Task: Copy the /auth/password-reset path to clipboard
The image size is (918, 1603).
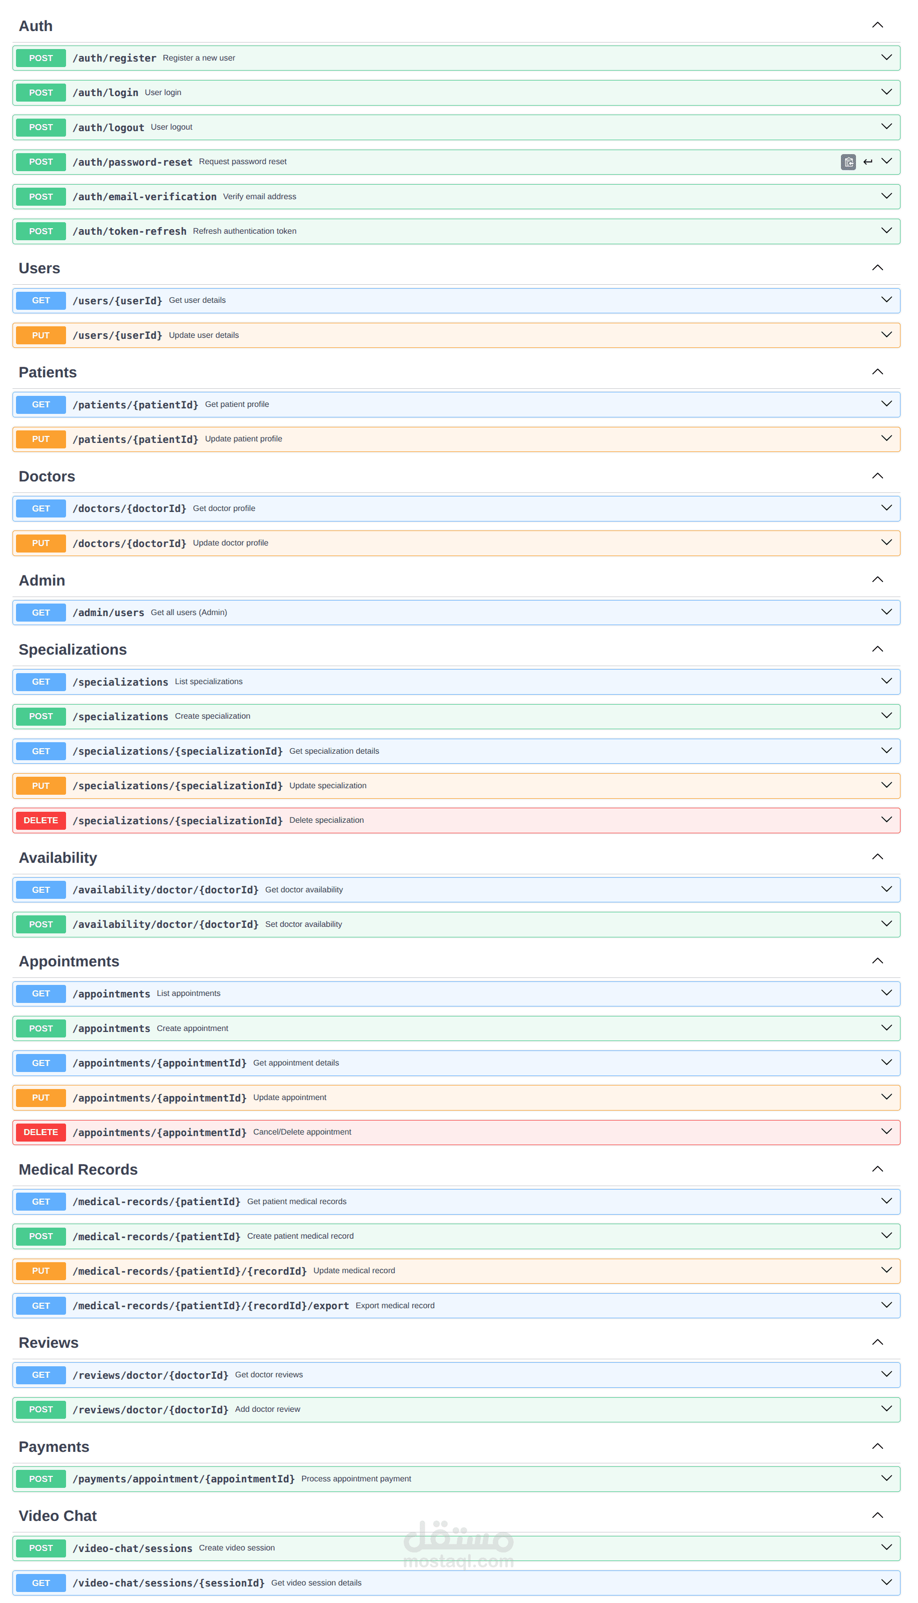Action: 848,162
